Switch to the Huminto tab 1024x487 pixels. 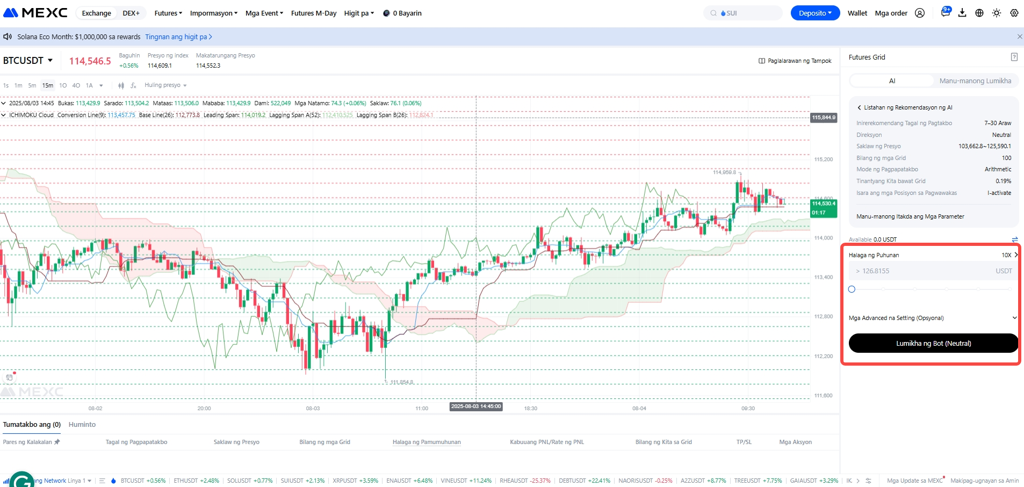point(82,424)
